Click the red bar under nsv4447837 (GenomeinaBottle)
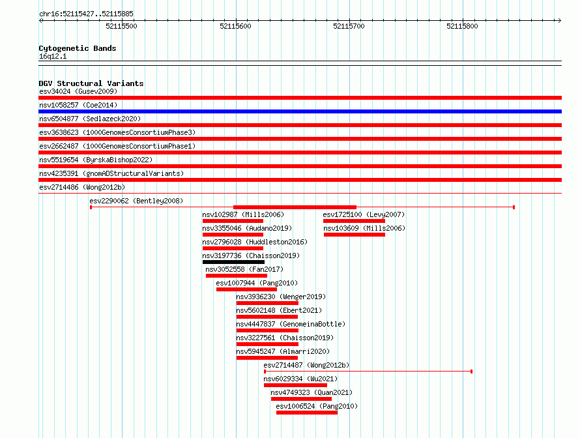This screenshot has height=438, width=580. [267, 330]
